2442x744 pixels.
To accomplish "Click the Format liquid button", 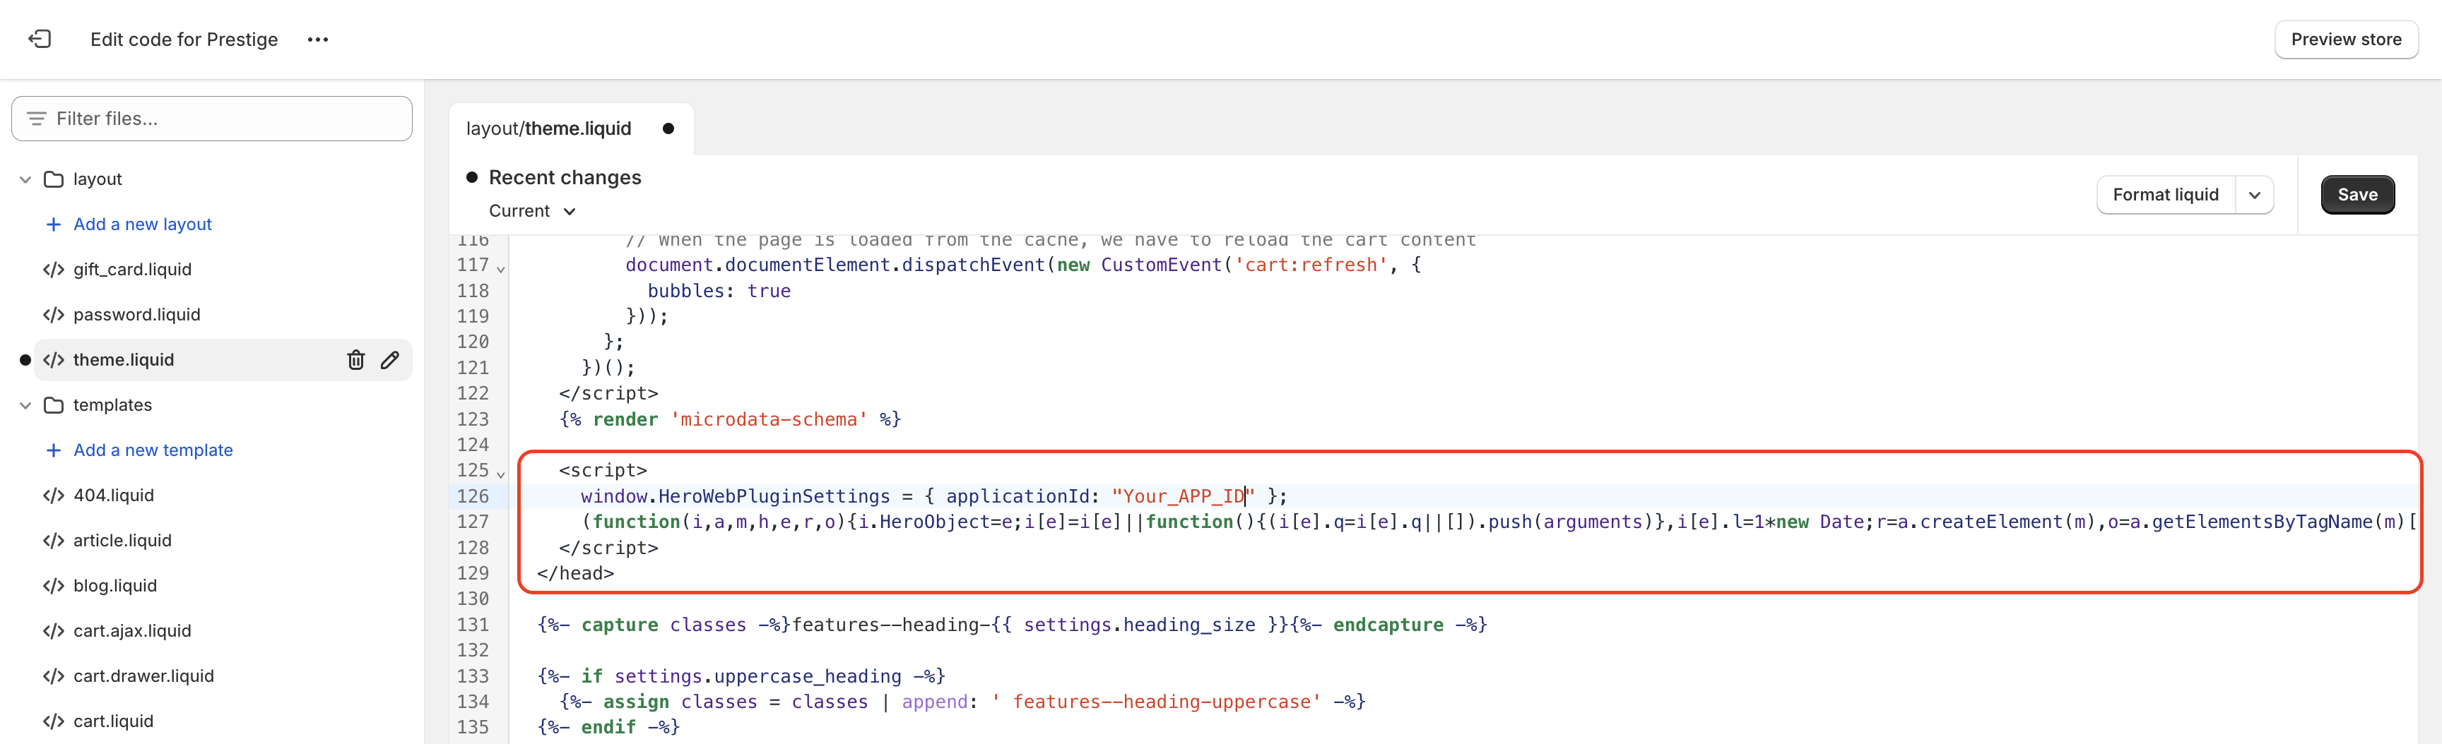I will pos(2165,195).
